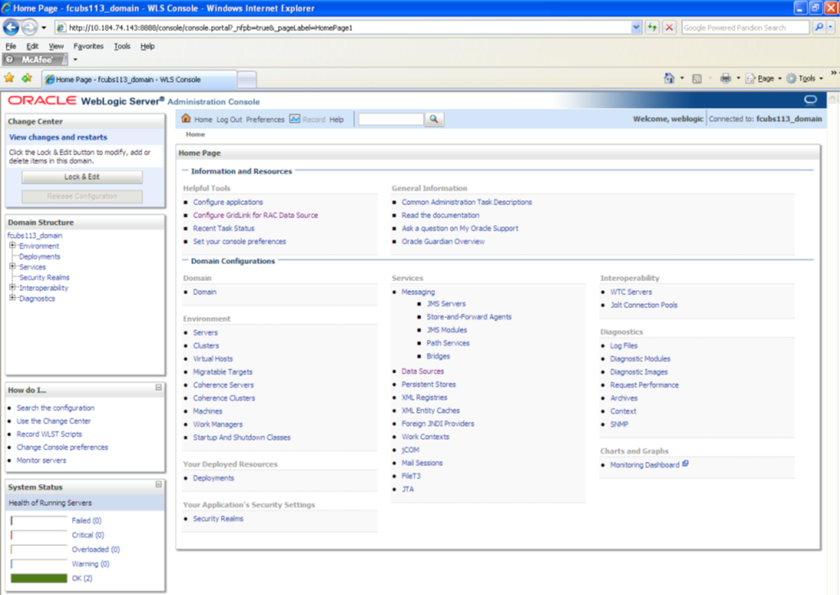Click the Failed (0) health bar
The width and height of the screenshot is (840, 595).
[38, 520]
